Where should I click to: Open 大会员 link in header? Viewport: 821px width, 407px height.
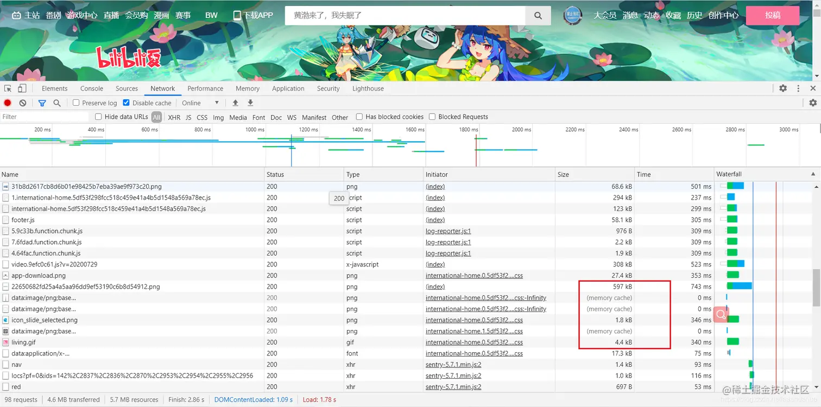tap(605, 15)
